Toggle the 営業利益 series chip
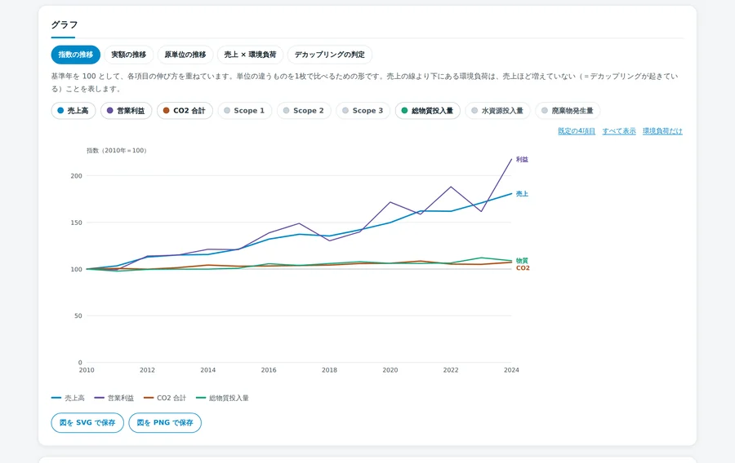Image resolution: width=735 pixels, height=463 pixels. (126, 111)
